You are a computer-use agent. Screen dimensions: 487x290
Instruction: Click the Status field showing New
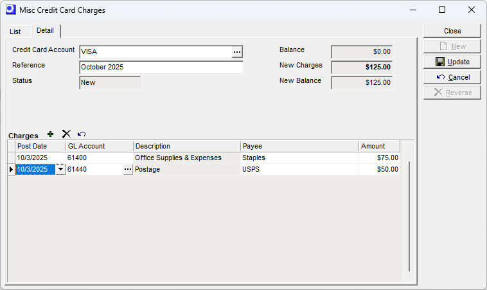click(x=110, y=83)
